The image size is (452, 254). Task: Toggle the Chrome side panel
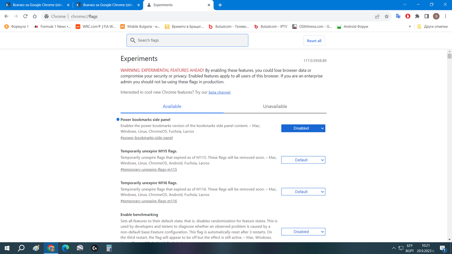427,16
